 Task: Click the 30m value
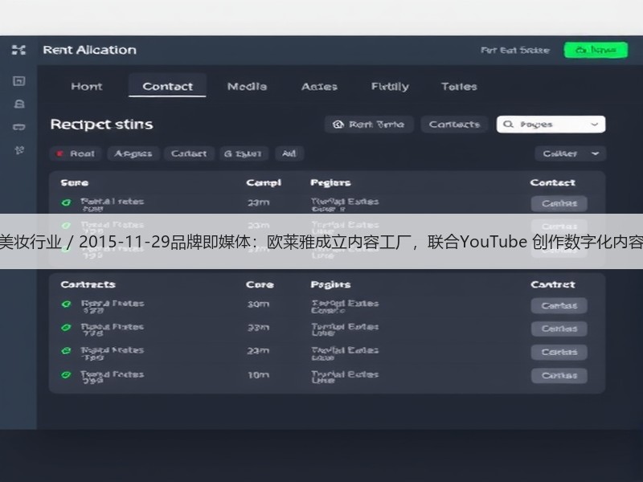(x=258, y=304)
